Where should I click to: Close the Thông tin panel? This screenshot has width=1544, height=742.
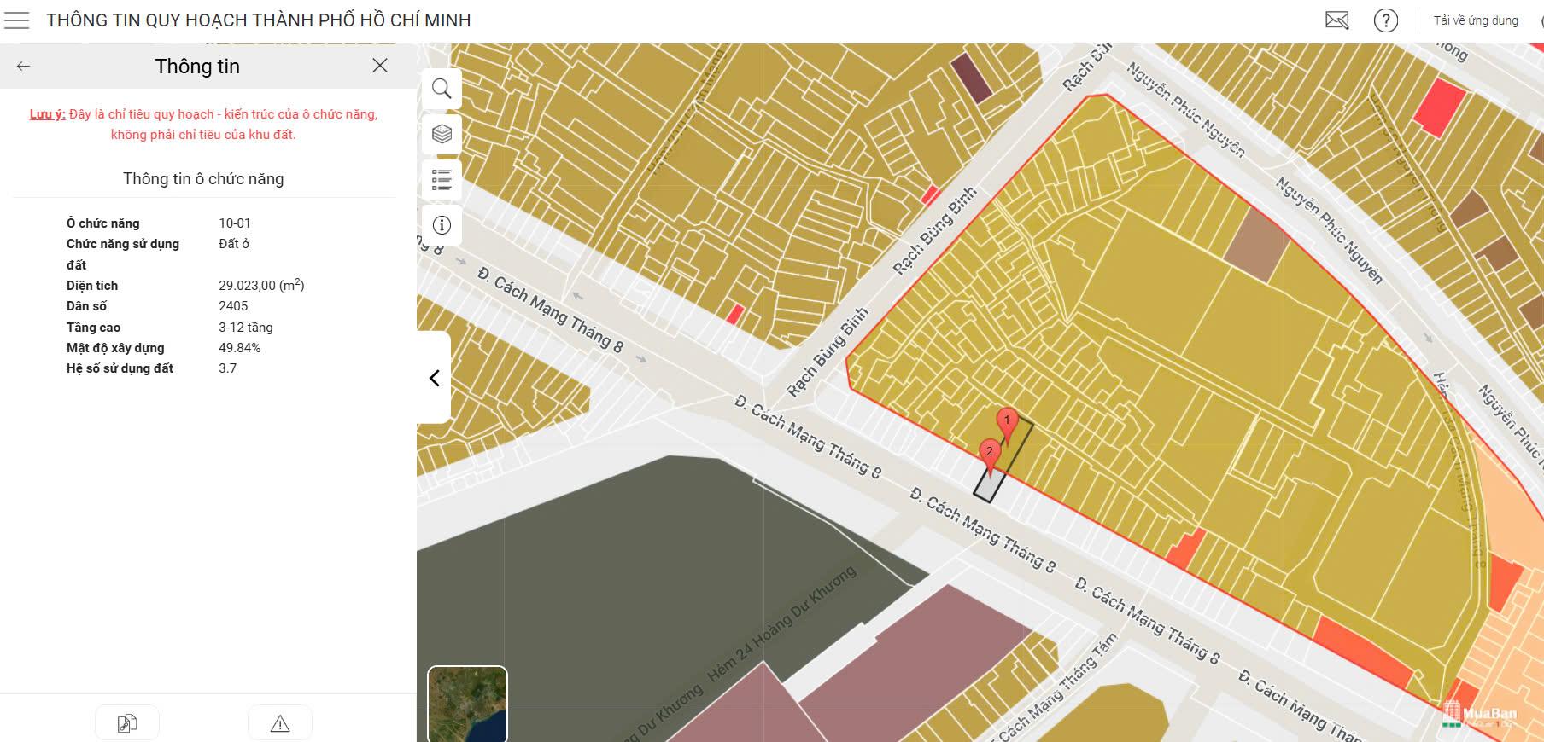point(380,66)
